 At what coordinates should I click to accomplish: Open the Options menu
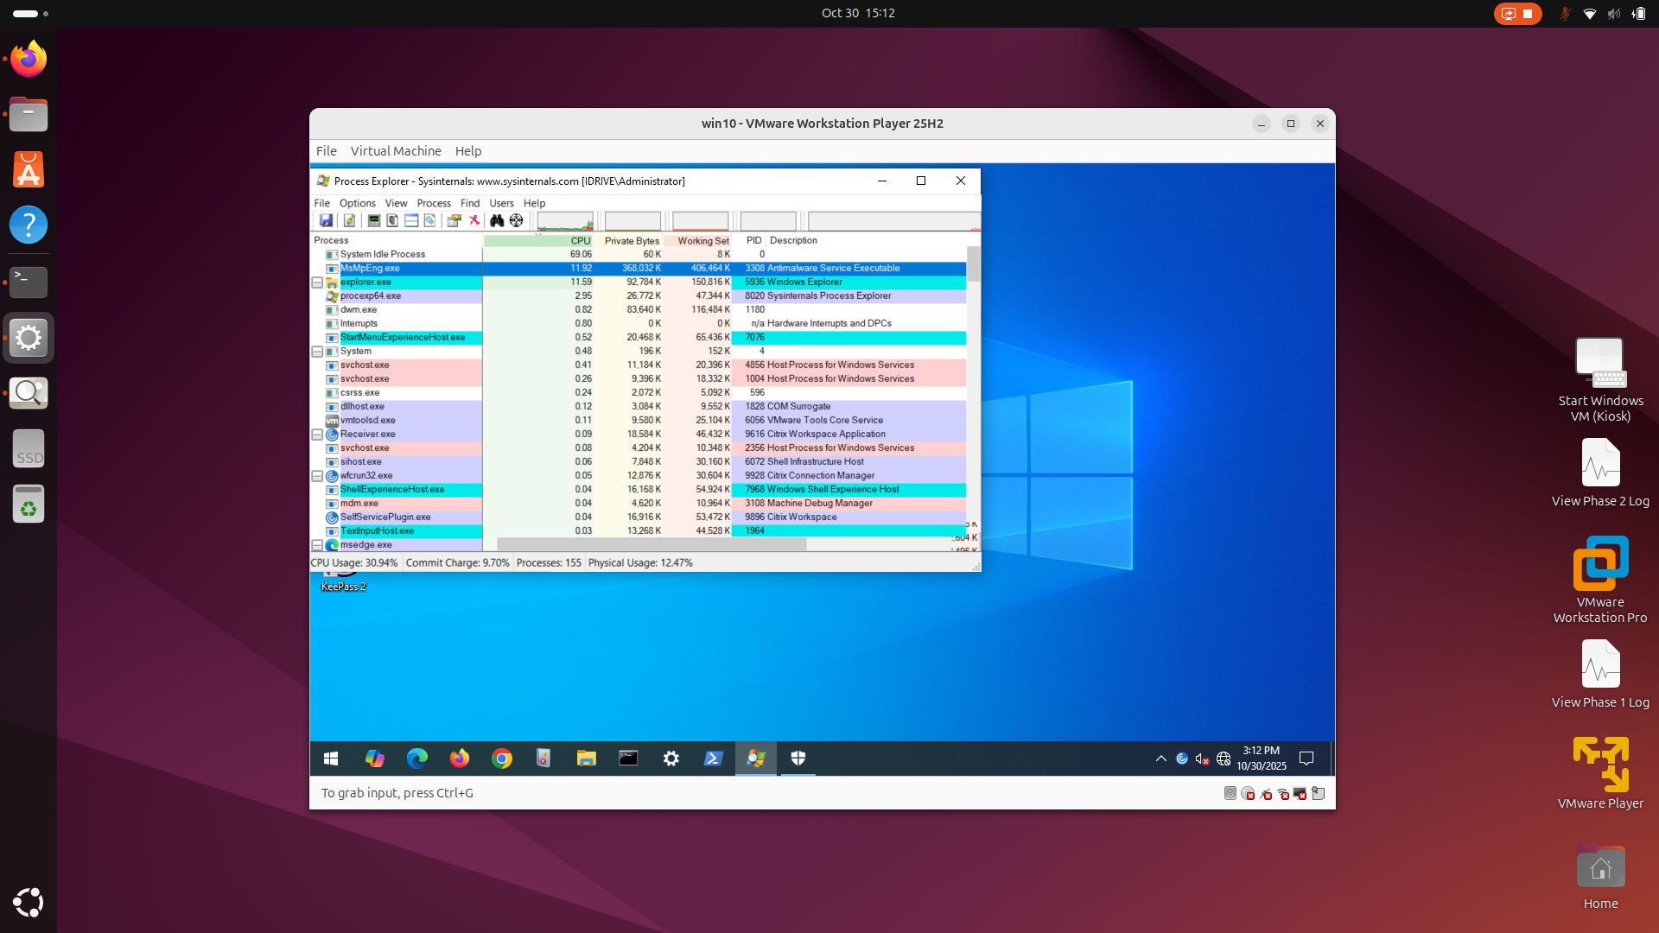click(357, 203)
